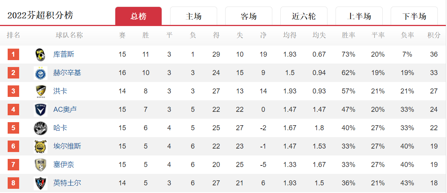Switch to the 主场 tab
The width and height of the screenshot is (447, 193).
pos(193,16)
